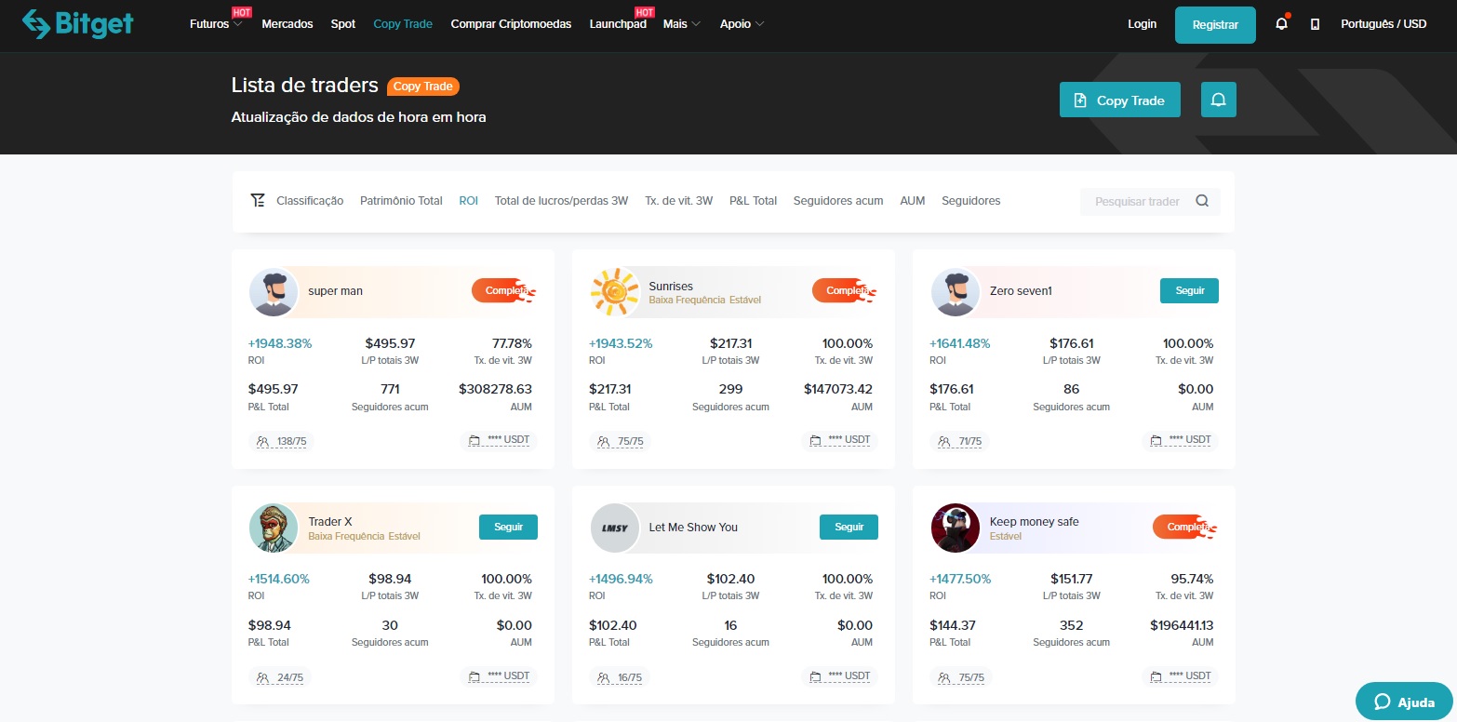Open the Ajuda help chat button
Viewport: 1457px width, 722px height.
[x=1404, y=702]
